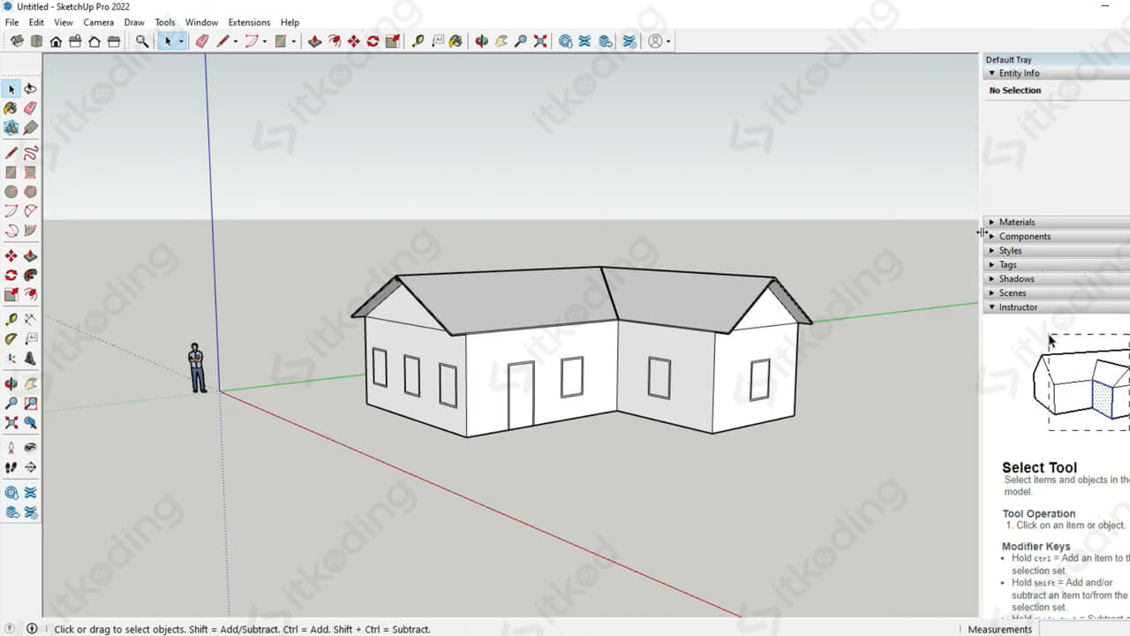Viewport: 1130px width, 636px height.
Task: Choose 3D Text tool in left set
Action: click(30, 359)
